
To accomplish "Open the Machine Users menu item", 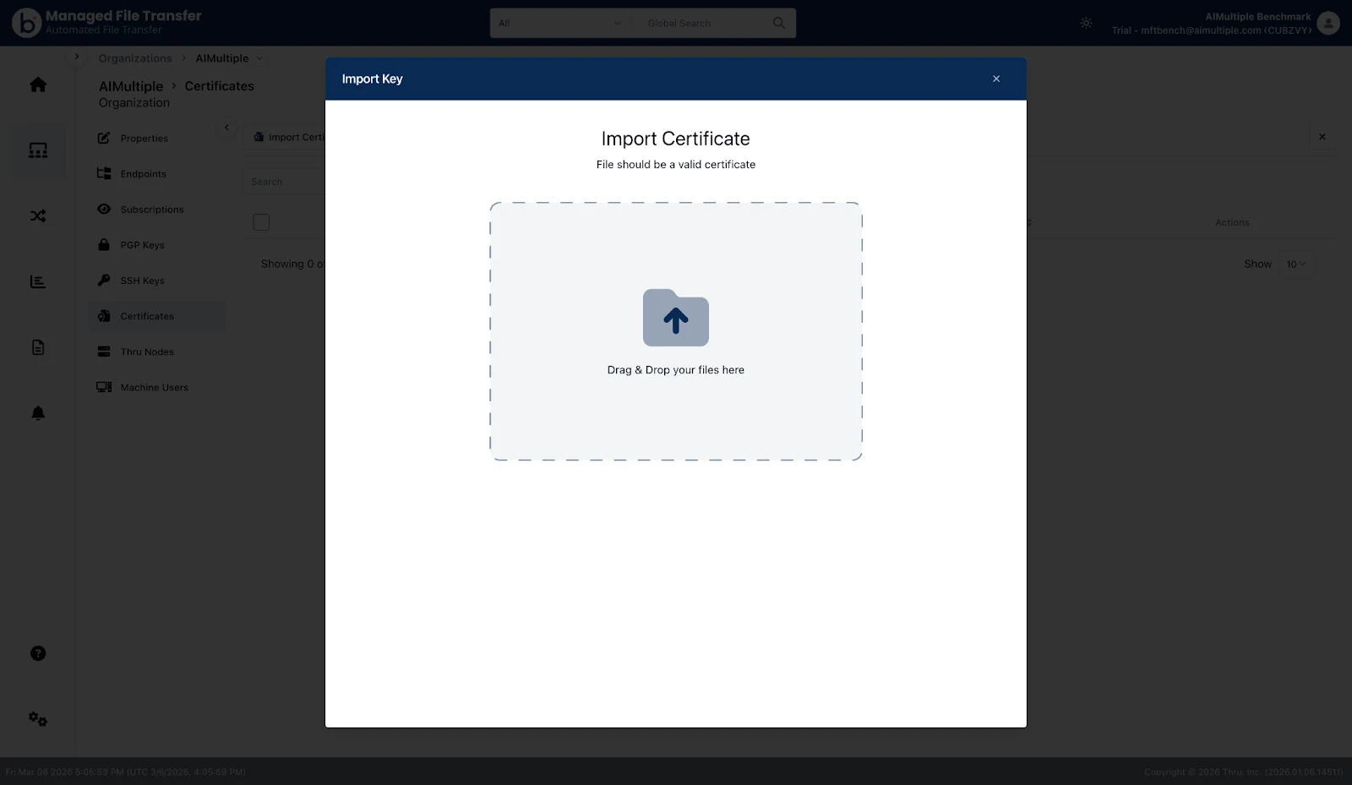I will pos(155,387).
